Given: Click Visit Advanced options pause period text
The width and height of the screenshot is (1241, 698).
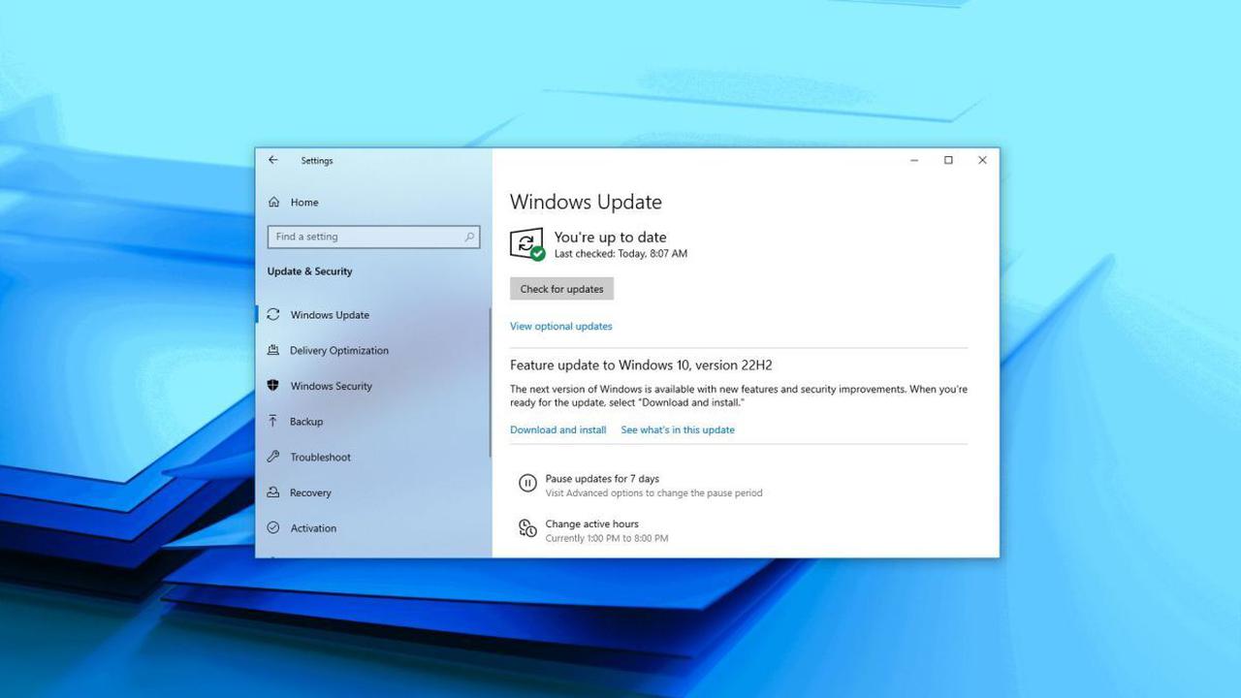Looking at the screenshot, I should [653, 493].
